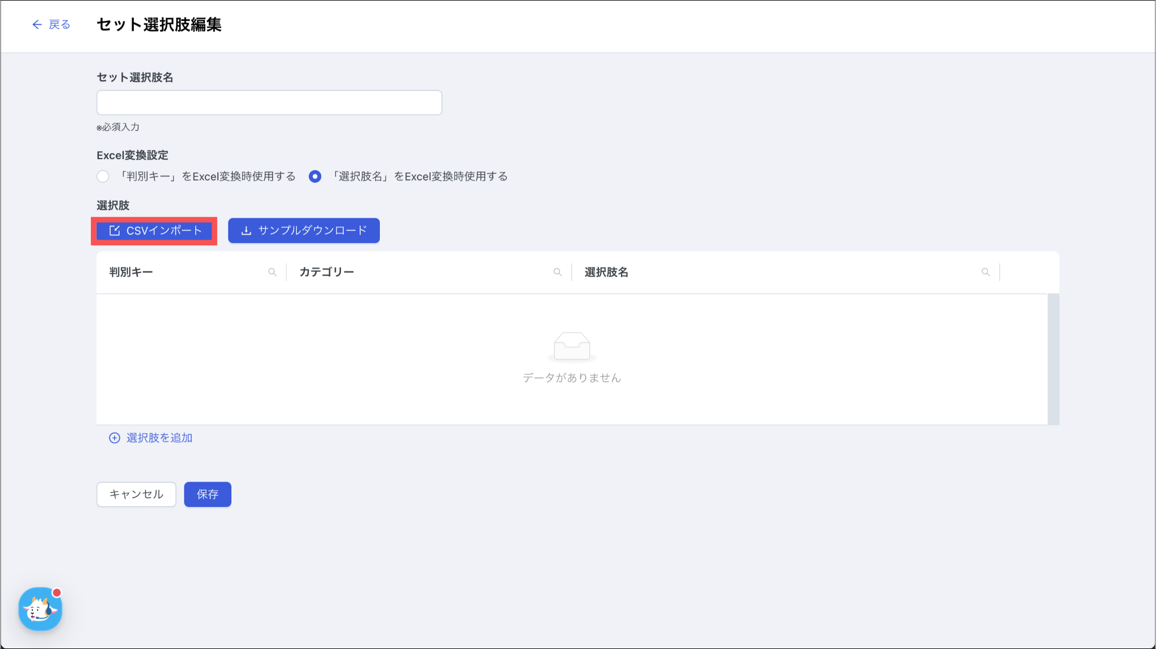Open the search filter in the カテゴリー column
Viewport: 1156px width, 649px height.
tap(558, 272)
